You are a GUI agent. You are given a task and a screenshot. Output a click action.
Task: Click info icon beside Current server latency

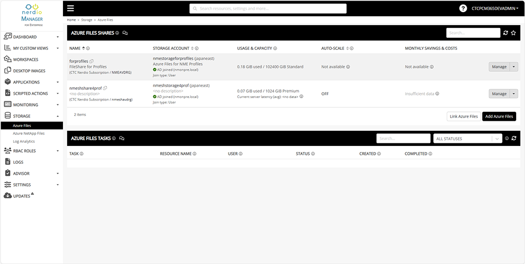[301, 97]
